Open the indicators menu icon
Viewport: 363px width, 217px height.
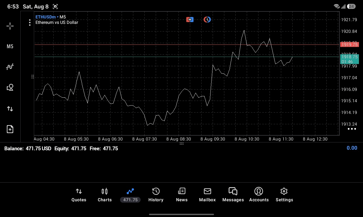click(10, 67)
